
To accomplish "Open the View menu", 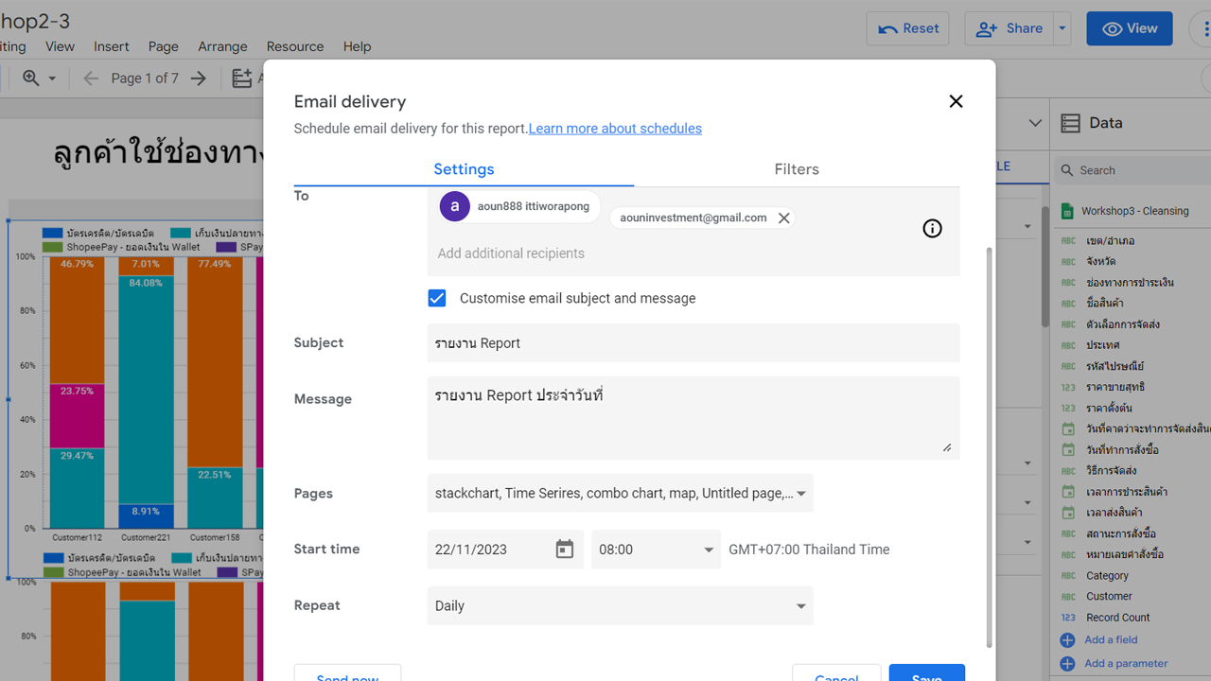I will pyautogui.click(x=60, y=46).
